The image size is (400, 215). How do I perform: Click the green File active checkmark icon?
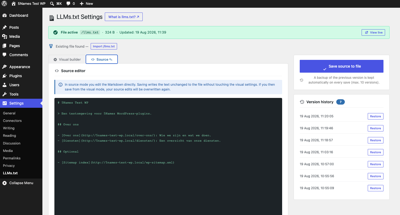point(55,32)
